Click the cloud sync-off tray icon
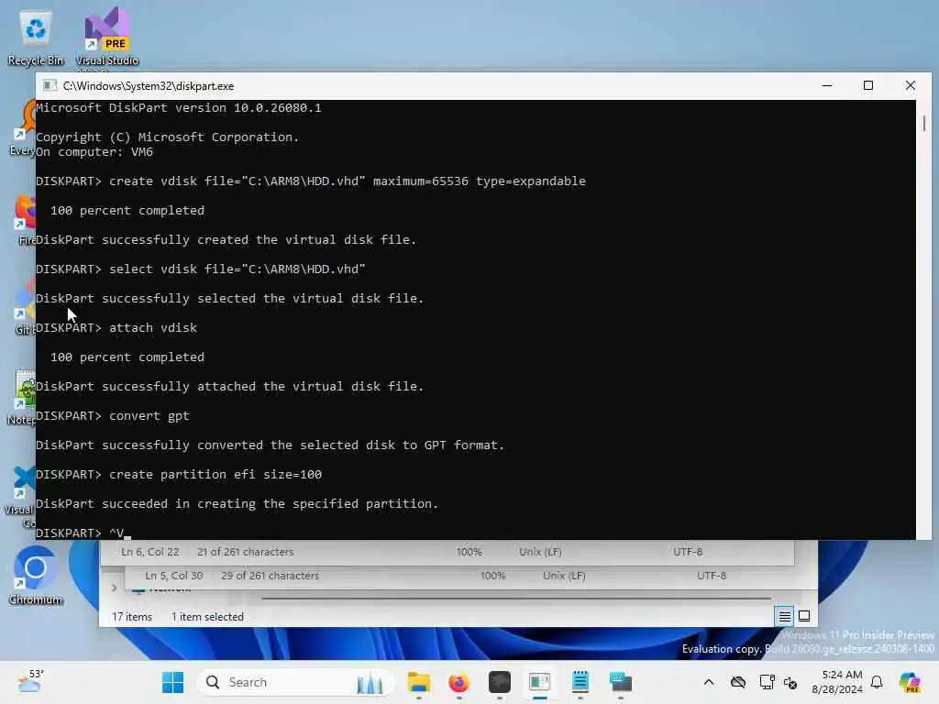The image size is (939, 704). pos(738,682)
